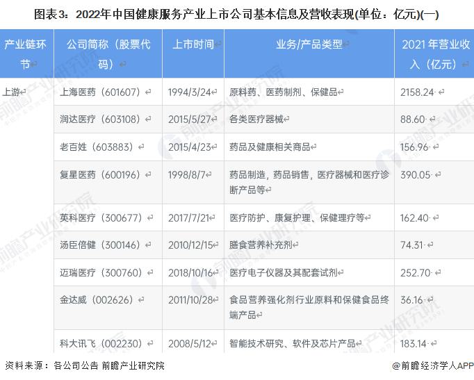Click the 1998/8/7 listing date cell
Viewport: 474px width, 380px height.
188,176
